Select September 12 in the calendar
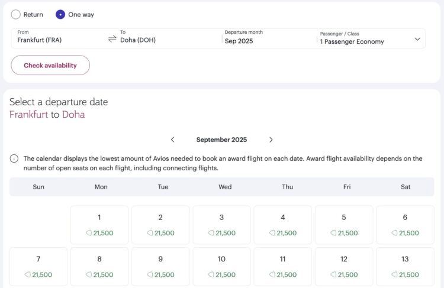This screenshot has width=444, height=288. click(x=344, y=266)
